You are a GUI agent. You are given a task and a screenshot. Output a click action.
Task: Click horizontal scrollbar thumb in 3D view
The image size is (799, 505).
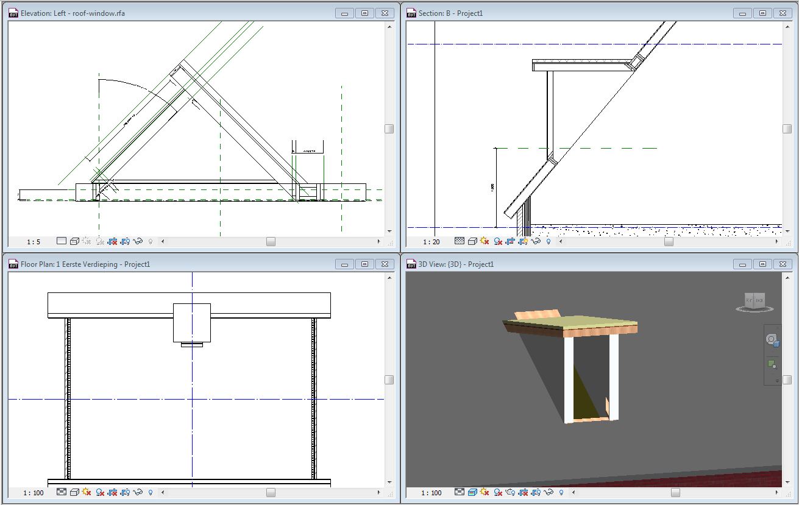(675, 492)
